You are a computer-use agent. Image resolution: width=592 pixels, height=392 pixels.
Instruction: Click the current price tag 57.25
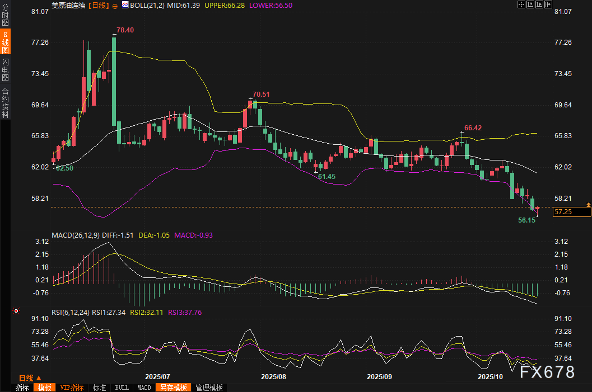[x=572, y=212]
